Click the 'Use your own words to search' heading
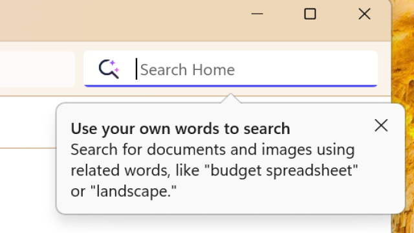414x233 pixels. click(180, 129)
